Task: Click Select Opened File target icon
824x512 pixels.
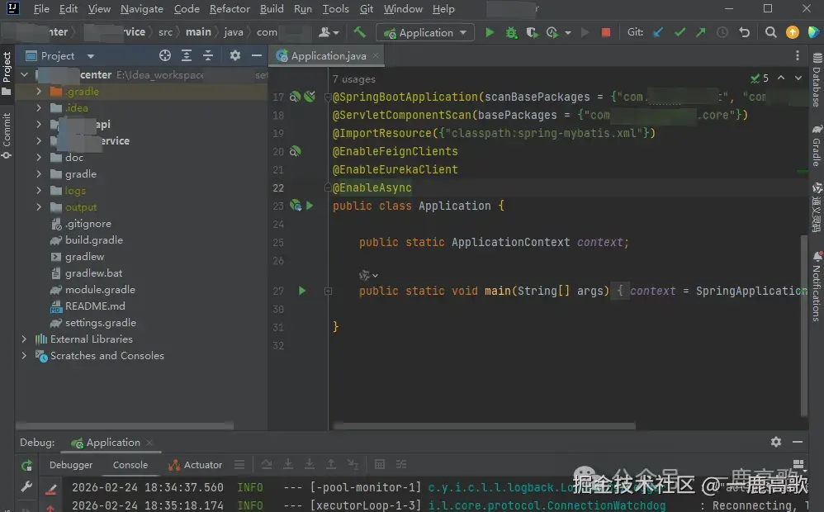Action: pyautogui.click(x=165, y=55)
